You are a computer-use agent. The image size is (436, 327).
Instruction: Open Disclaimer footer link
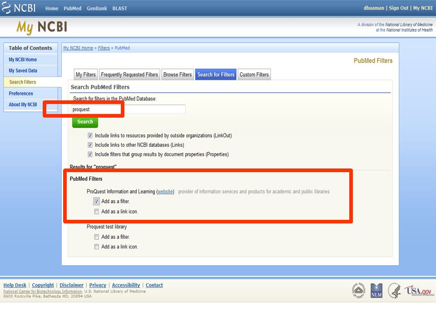point(71,285)
